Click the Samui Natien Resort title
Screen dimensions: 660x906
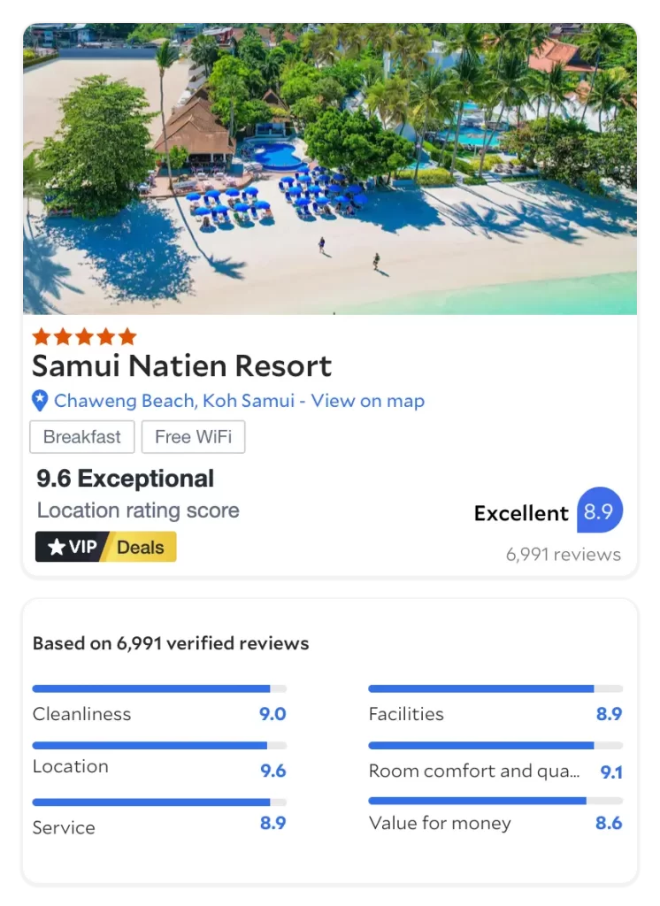tap(182, 365)
